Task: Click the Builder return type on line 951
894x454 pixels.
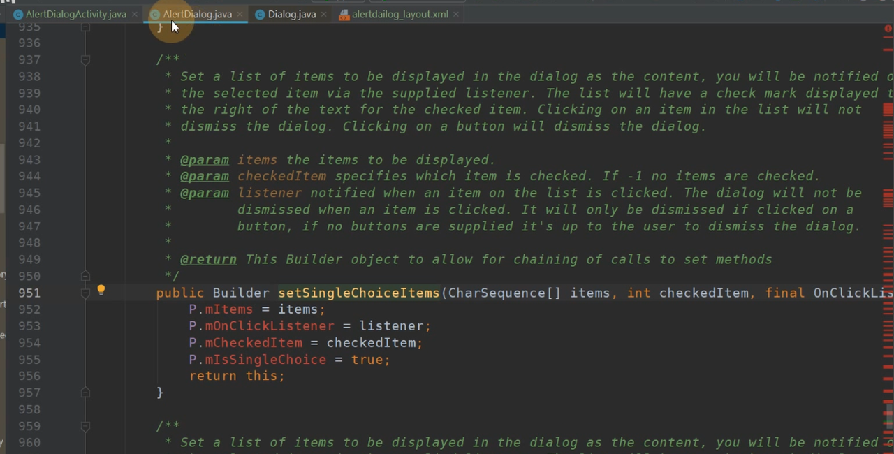Action: pos(241,293)
